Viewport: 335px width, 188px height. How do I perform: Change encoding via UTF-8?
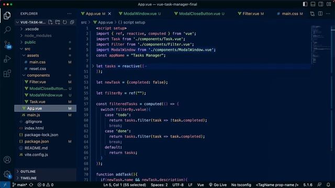coord(178,185)
